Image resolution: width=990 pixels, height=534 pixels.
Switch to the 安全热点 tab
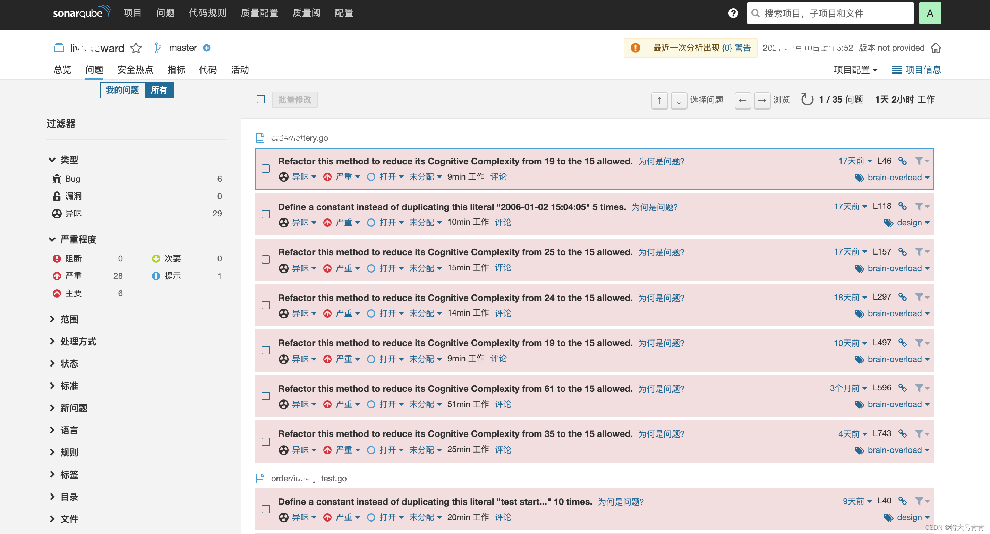pyautogui.click(x=135, y=70)
